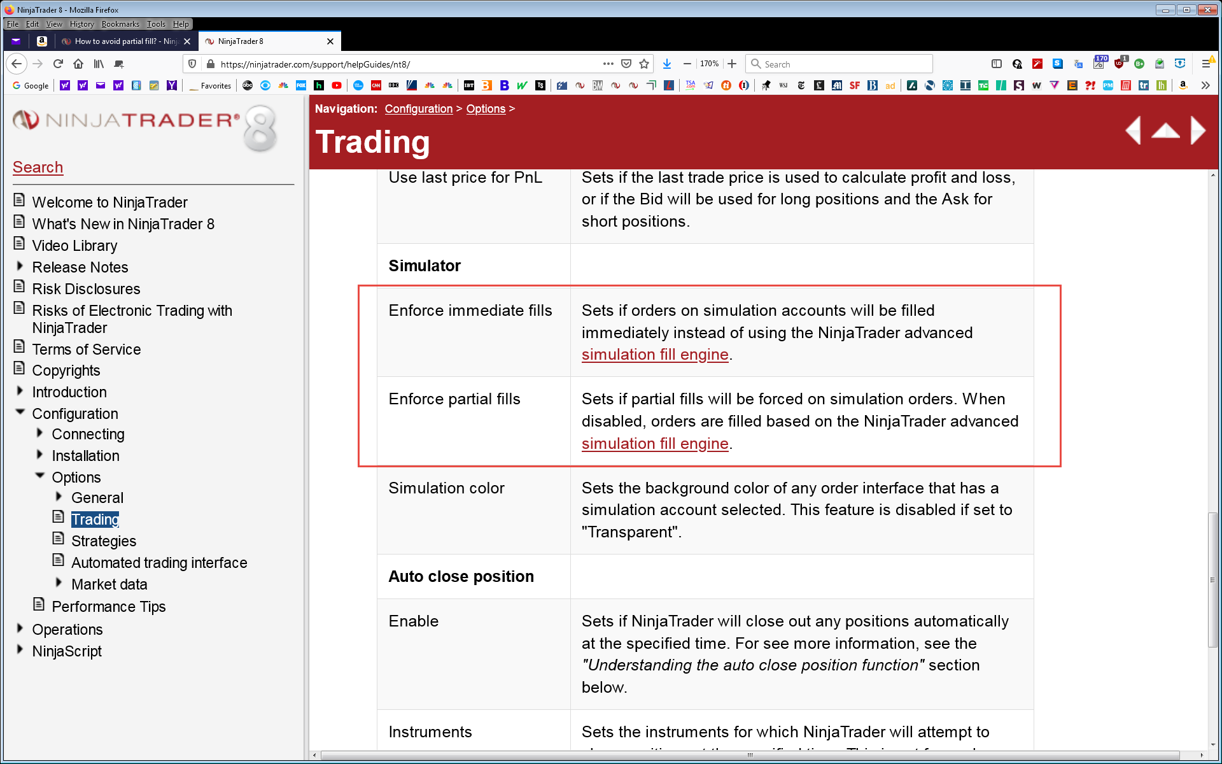Click the up-to-parent topic arrow

1165,131
